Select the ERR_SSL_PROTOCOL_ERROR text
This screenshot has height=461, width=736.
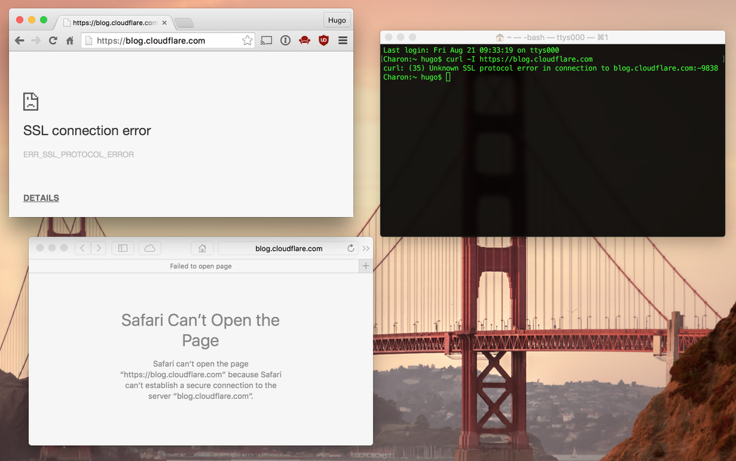coord(79,154)
